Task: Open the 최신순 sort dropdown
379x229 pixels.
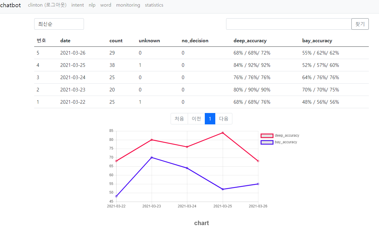Action: 59,24
